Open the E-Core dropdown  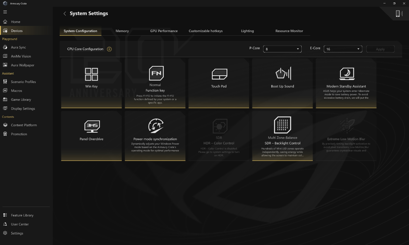coord(343,49)
